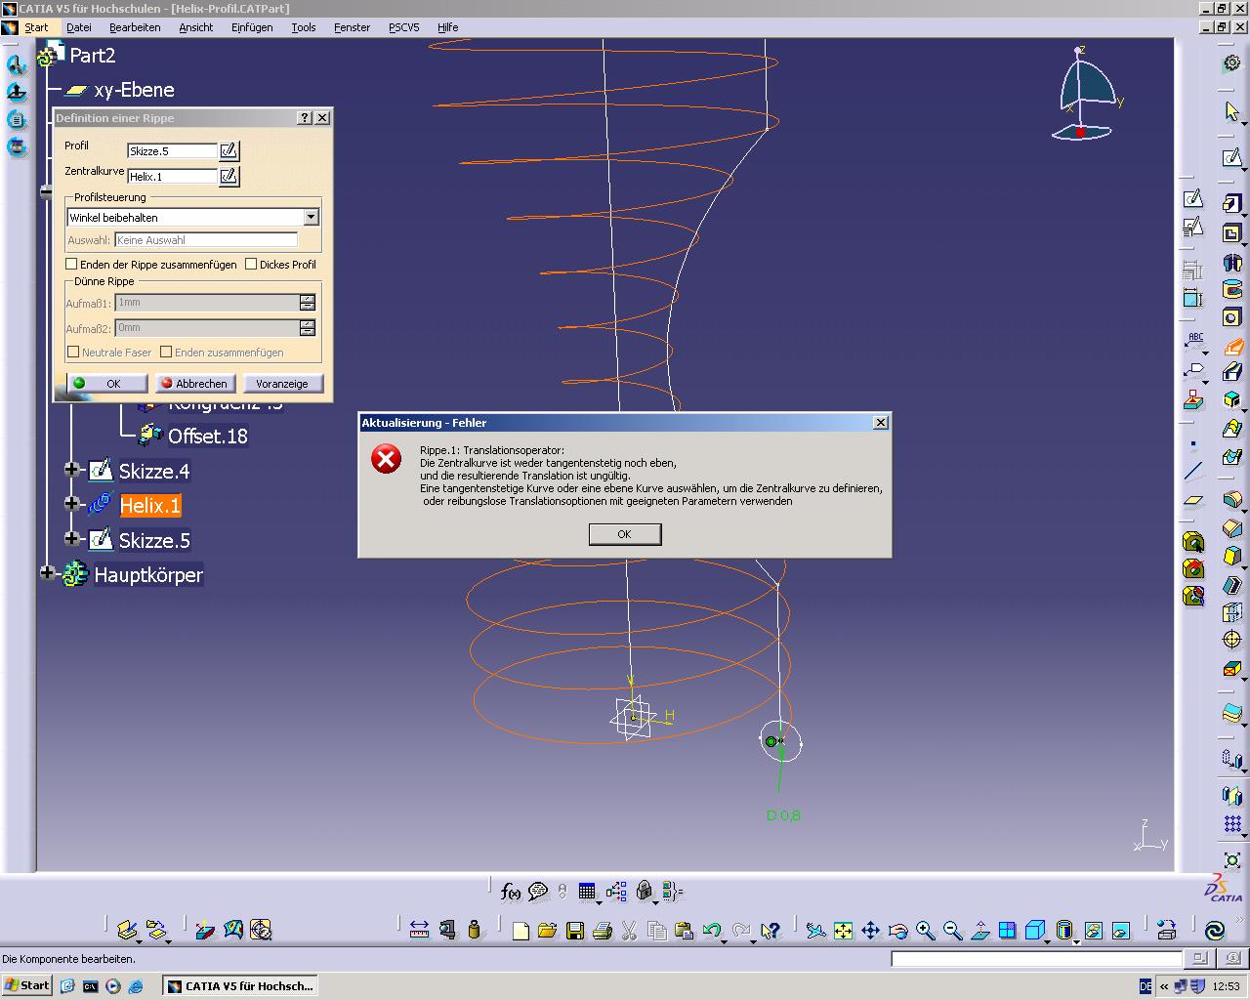
Task: Click the Chamfer (Fase) tool icon
Action: 1232,528
